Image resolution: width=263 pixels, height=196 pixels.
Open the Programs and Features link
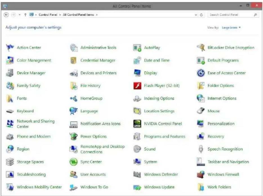(x=164, y=136)
